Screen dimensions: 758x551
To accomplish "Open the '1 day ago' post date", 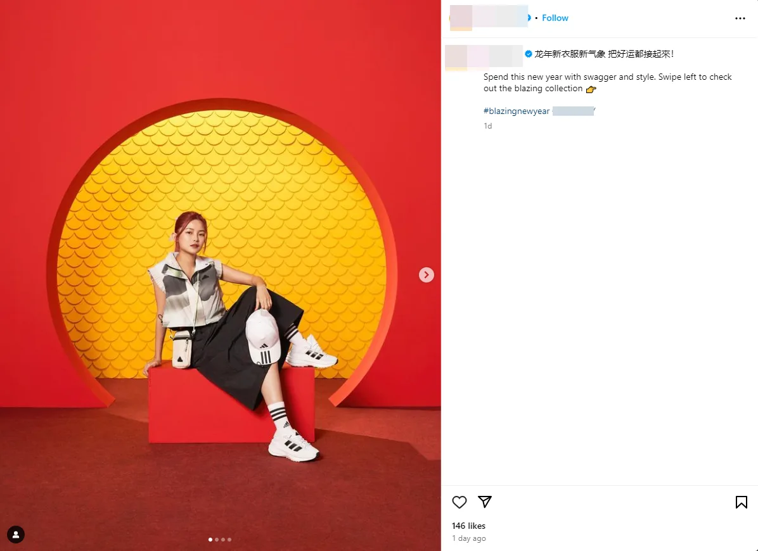I will pyautogui.click(x=469, y=538).
